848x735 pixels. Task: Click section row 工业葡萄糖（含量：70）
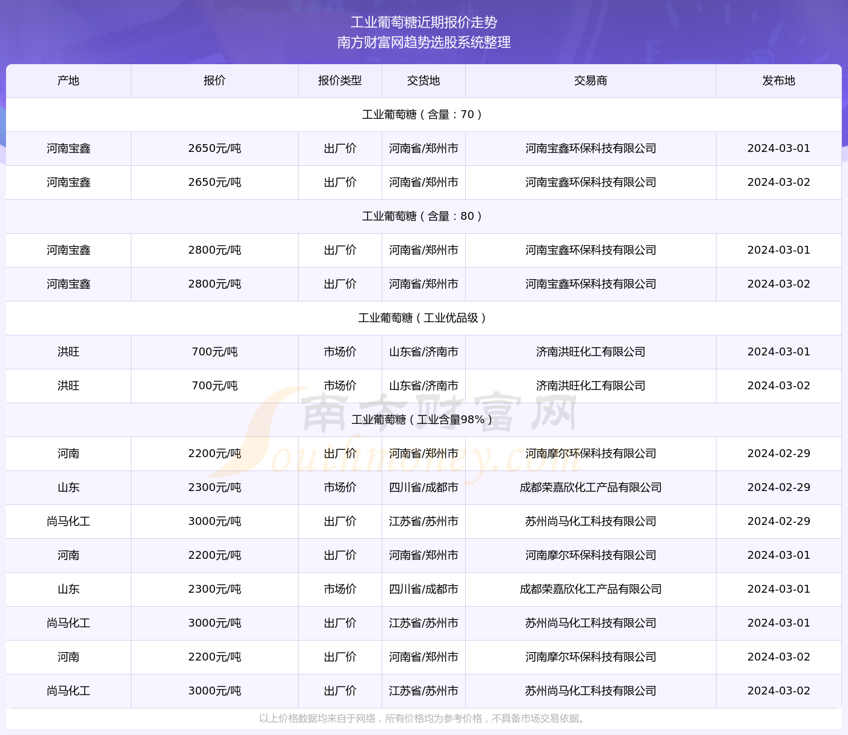click(424, 114)
